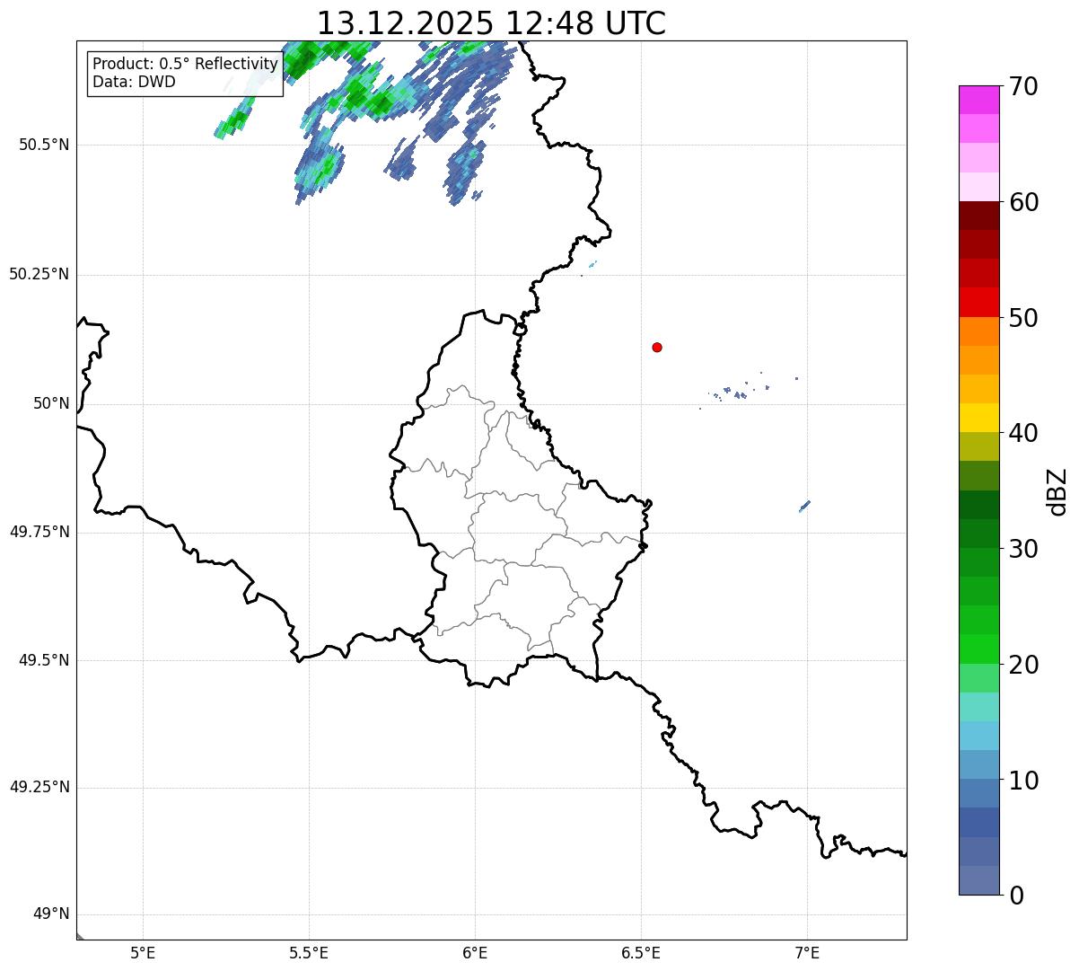The image size is (1079, 971).
Task: Click the 5.5°E longitude label
Action: [309, 952]
